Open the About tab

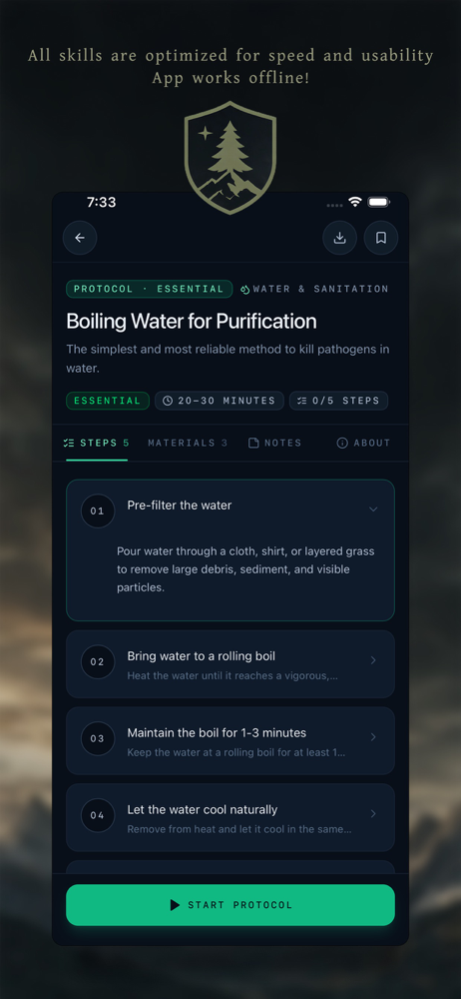[x=363, y=443]
